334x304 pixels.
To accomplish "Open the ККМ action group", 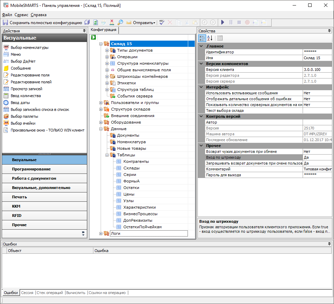I will pos(44,206).
